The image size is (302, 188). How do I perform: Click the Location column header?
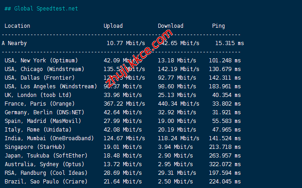click(17, 26)
